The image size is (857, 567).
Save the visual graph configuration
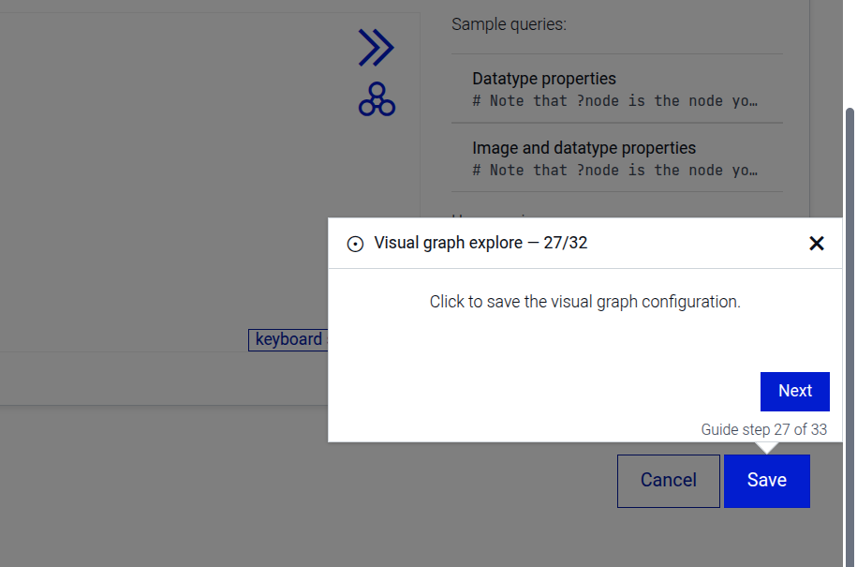click(x=766, y=481)
